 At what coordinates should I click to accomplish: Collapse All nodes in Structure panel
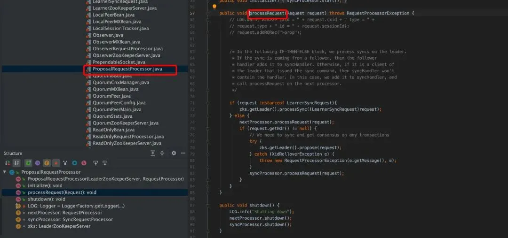coord(162,154)
